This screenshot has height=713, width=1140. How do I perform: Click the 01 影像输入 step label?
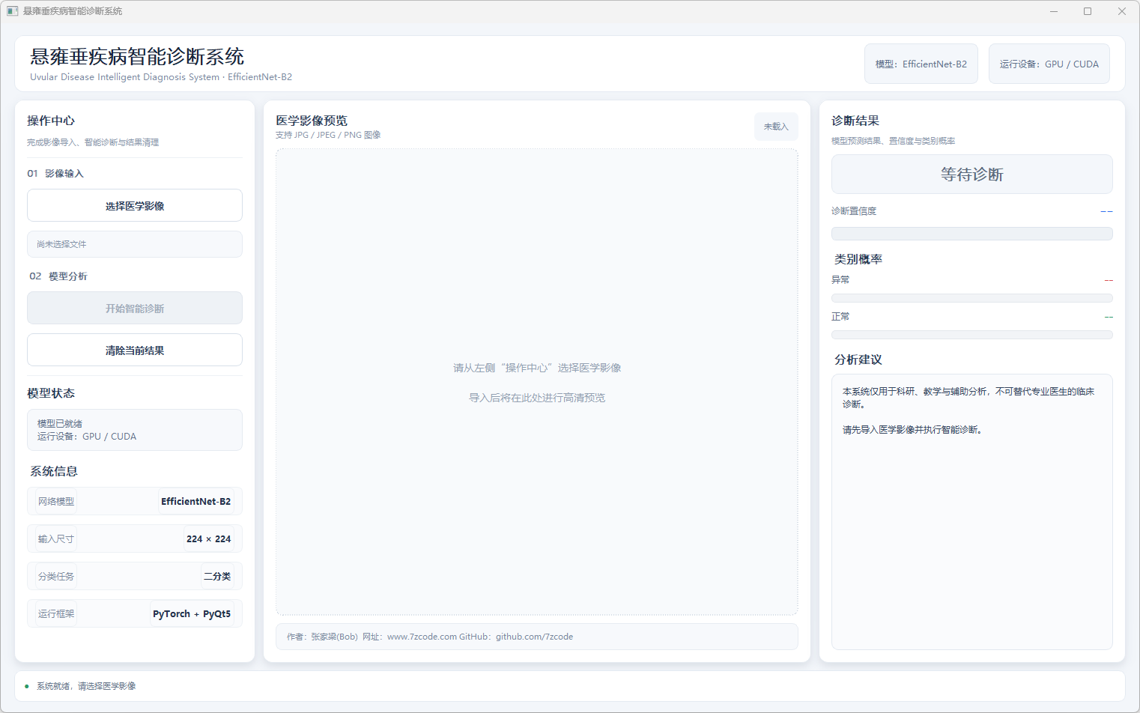(x=55, y=173)
